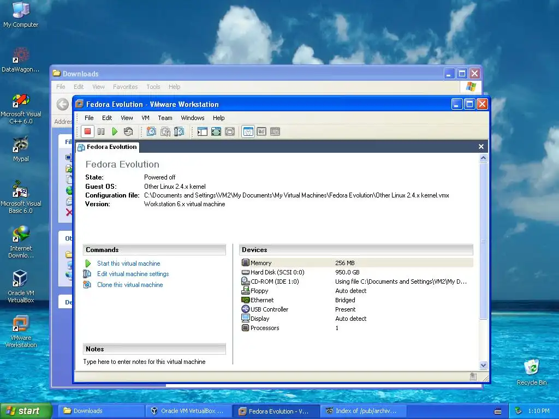Open the Snapshot Manager toolbar icon

tap(179, 131)
